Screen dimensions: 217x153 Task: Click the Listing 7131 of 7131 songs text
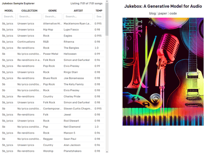click(x=86, y=3)
